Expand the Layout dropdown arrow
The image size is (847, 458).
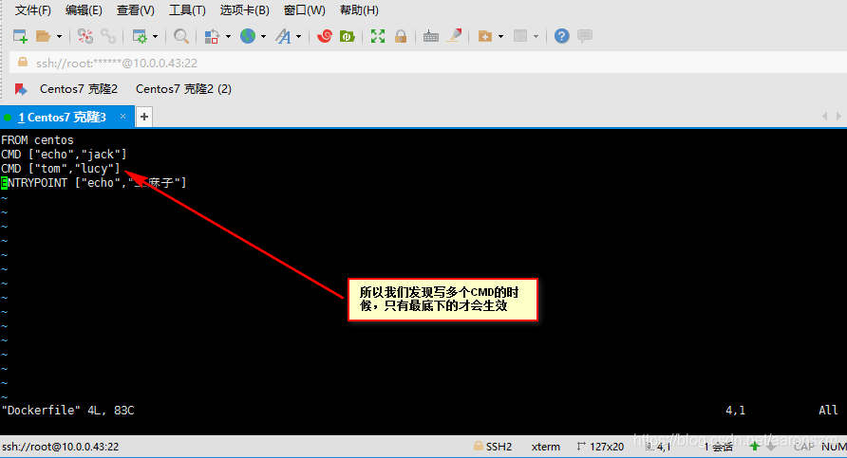click(x=536, y=37)
